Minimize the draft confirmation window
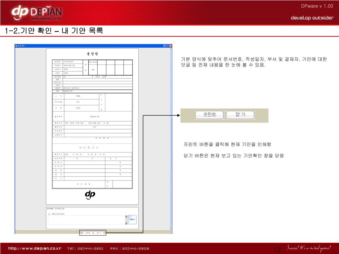The image size is (339, 254). tap(165, 46)
